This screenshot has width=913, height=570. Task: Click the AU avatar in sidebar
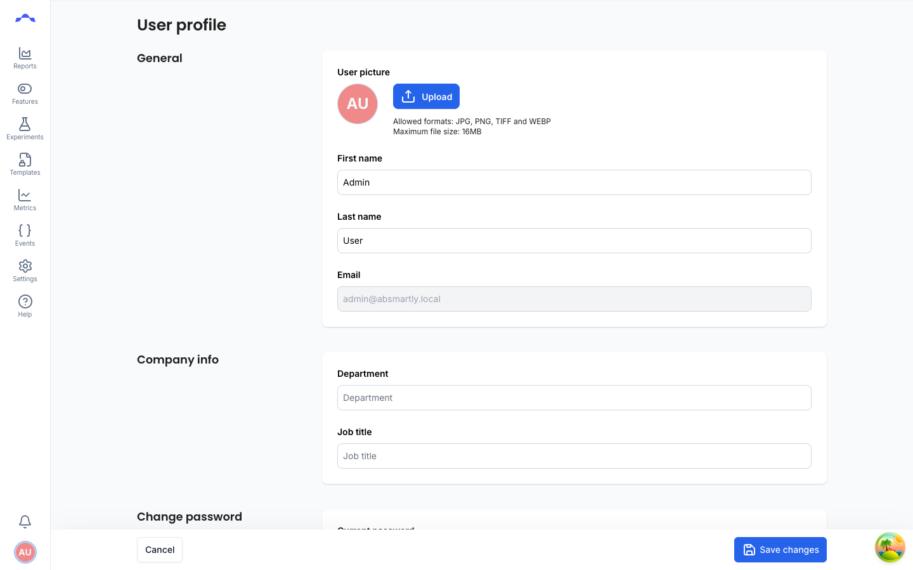[x=25, y=552]
